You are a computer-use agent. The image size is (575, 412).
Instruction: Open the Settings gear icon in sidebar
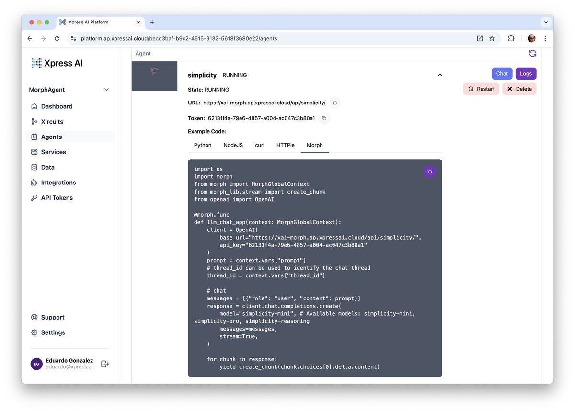tap(34, 332)
